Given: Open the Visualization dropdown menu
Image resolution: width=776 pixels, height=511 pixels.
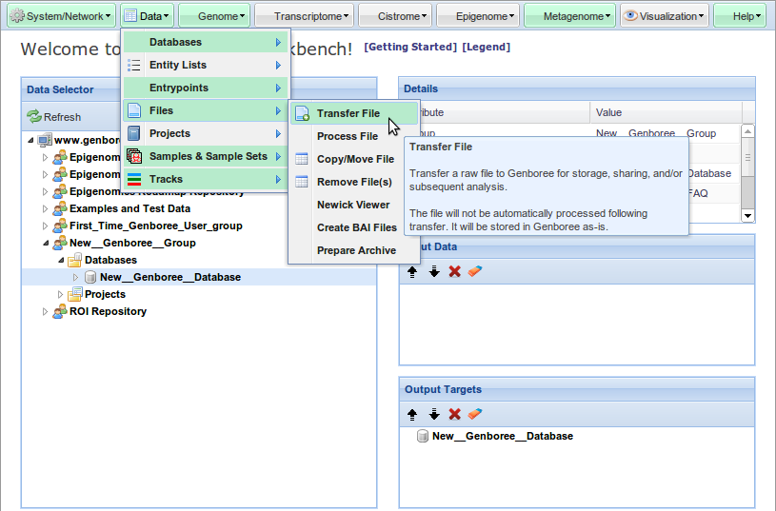Looking at the screenshot, I should [664, 16].
